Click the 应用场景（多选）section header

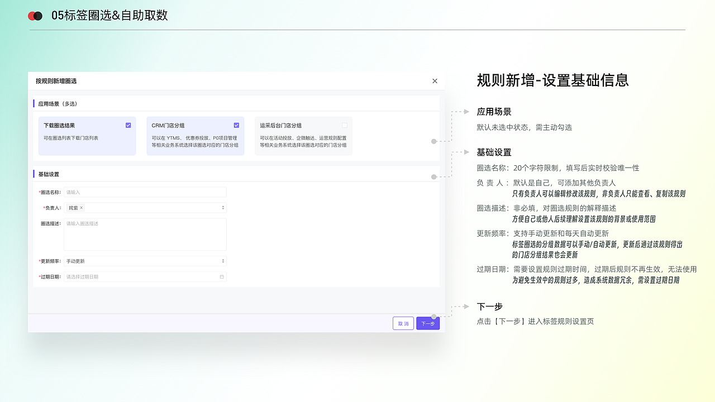(58, 104)
